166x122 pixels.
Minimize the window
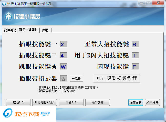click(x=142, y=3)
